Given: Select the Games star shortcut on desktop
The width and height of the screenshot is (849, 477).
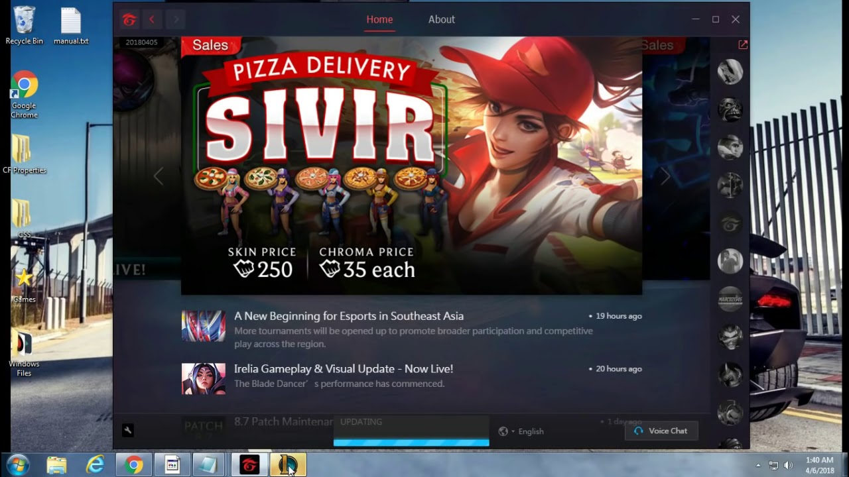Looking at the screenshot, I should 25,285.
